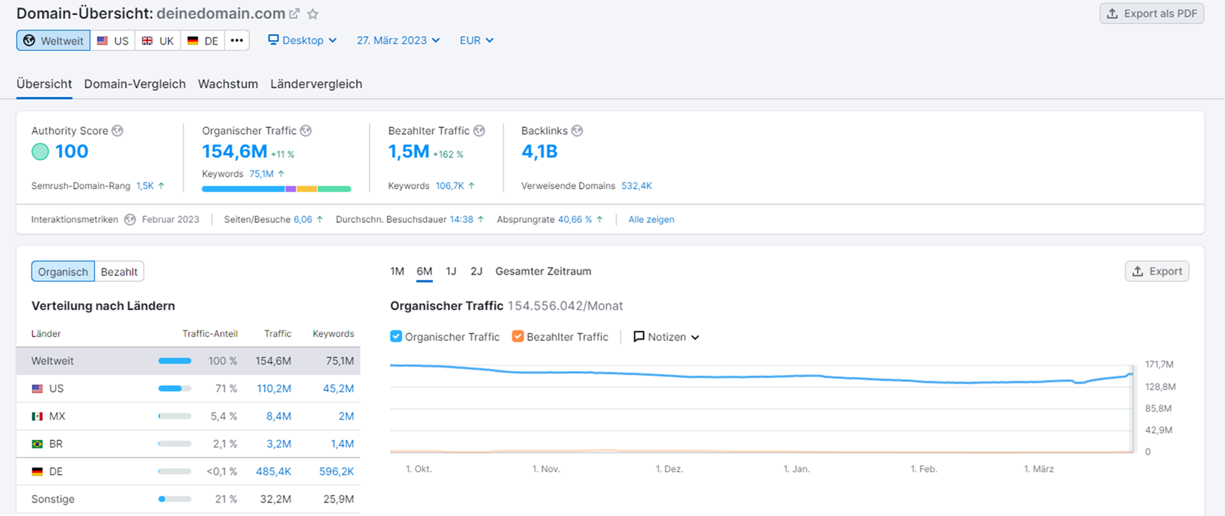This screenshot has height=516, width=1225.
Task: Click US traffic value 110,2M
Action: (x=274, y=389)
